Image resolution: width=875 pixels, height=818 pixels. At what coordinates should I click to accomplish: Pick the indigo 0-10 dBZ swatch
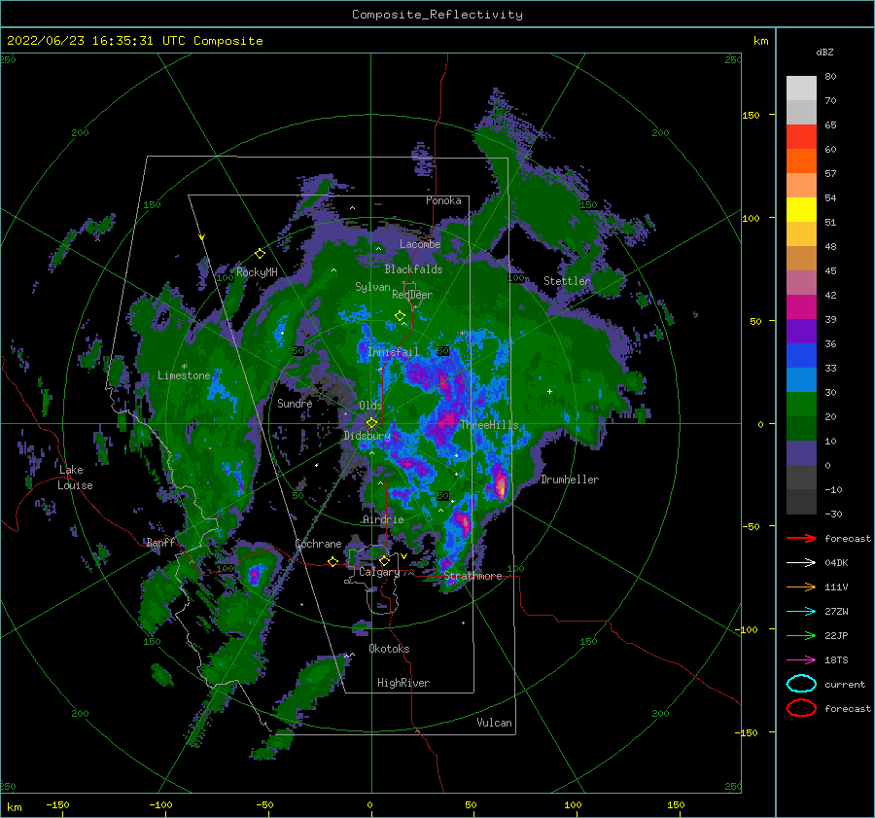[x=801, y=452]
